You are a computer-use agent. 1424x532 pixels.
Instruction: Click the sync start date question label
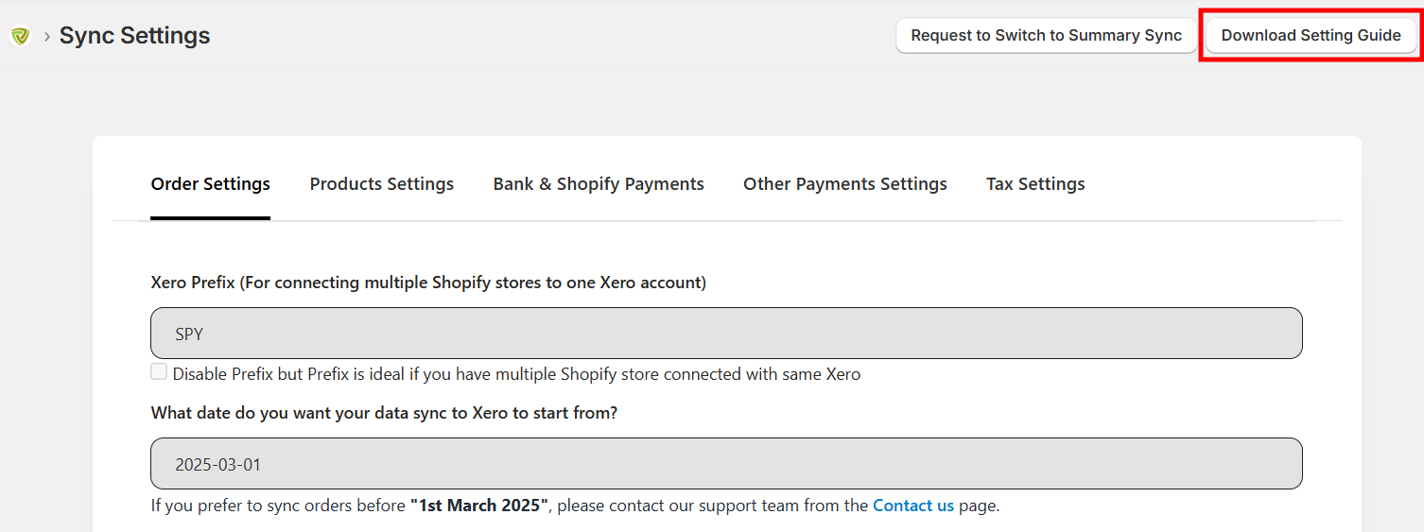point(384,413)
